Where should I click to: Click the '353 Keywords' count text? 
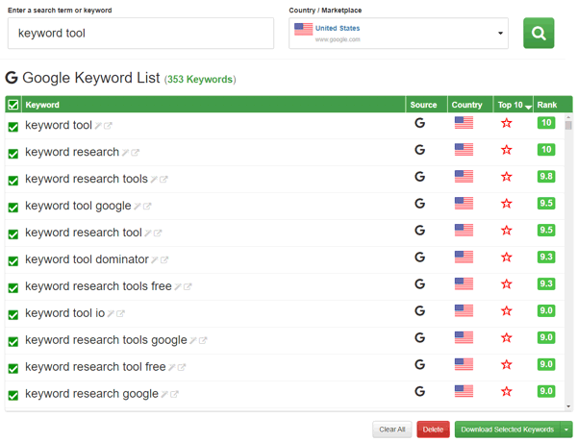coord(200,80)
